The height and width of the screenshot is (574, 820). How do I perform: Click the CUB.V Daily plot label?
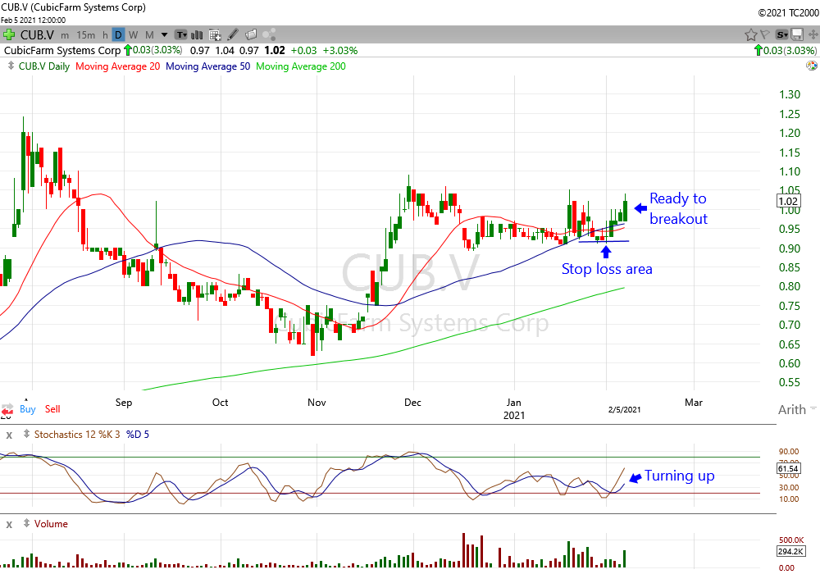tap(44, 66)
